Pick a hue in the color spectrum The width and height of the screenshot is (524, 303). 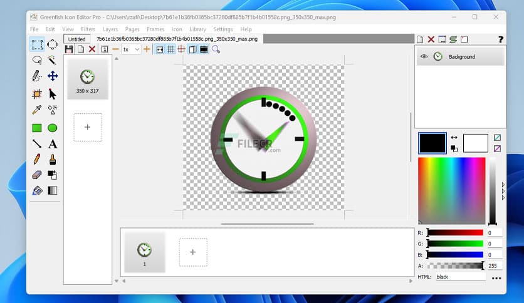tap(451, 190)
